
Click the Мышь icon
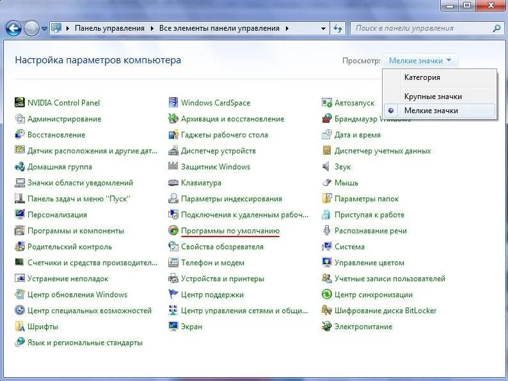pyautogui.click(x=327, y=183)
